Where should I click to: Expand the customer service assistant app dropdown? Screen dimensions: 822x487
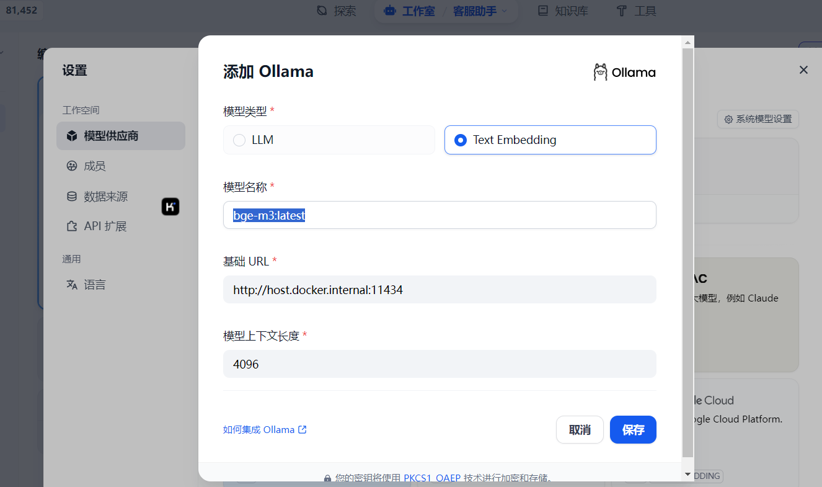coord(480,11)
